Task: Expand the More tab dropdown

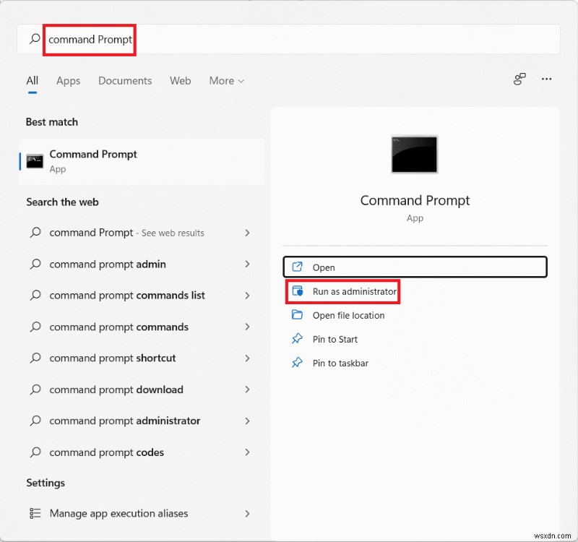Action: [226, 81]
